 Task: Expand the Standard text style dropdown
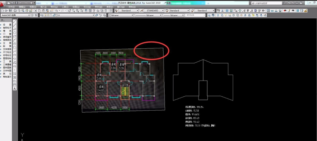pos(128,11)
